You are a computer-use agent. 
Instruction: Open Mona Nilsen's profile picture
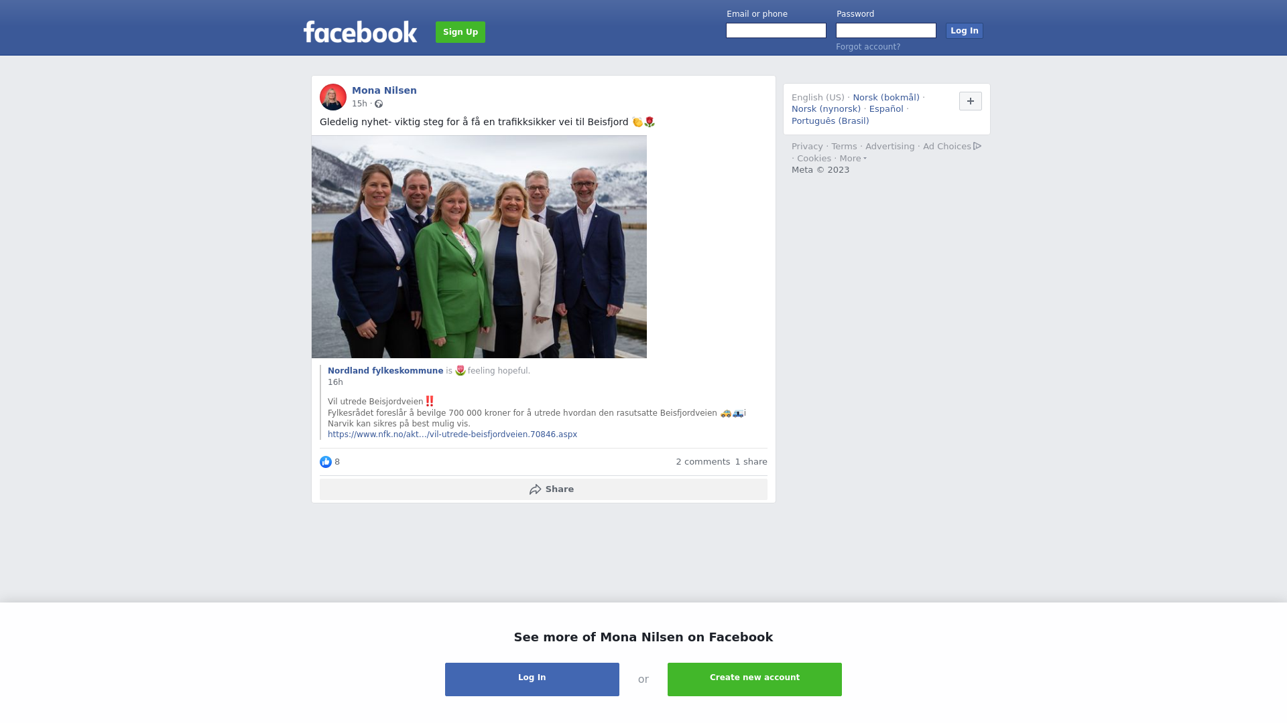click(x=333, y=97)
